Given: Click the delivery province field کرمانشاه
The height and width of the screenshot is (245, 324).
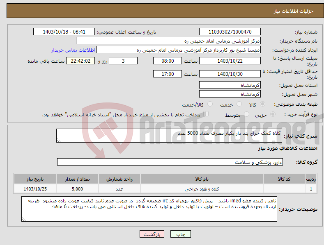Looking at the screenshot, I should 230,85.
